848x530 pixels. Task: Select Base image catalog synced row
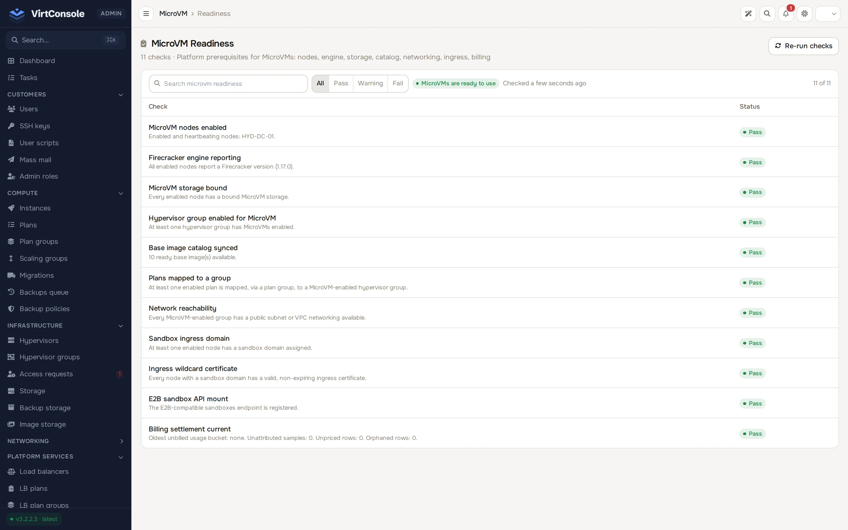[x=490, y=252]
